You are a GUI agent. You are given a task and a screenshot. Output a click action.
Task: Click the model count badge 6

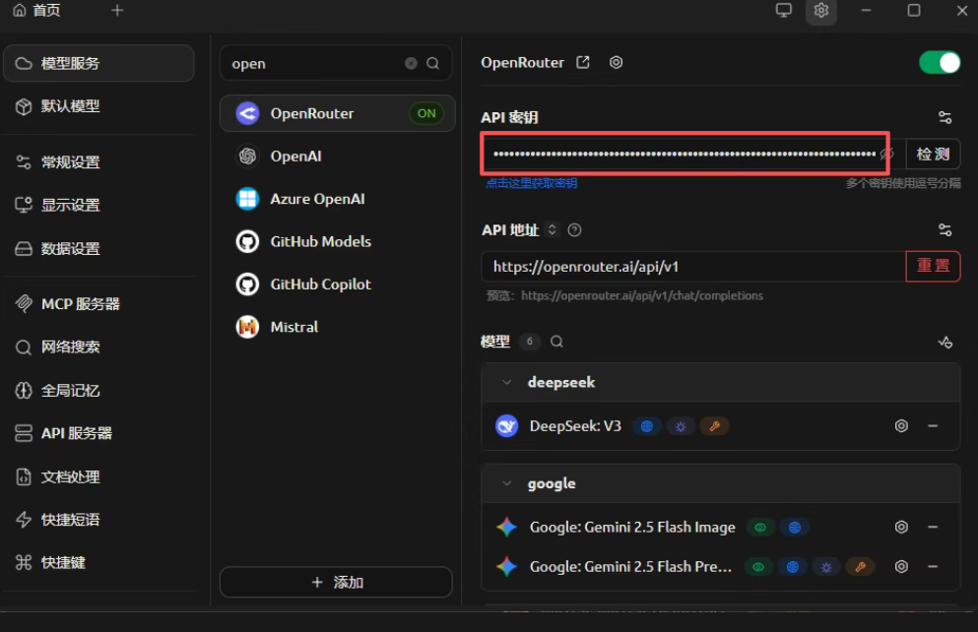coord(530,342)
